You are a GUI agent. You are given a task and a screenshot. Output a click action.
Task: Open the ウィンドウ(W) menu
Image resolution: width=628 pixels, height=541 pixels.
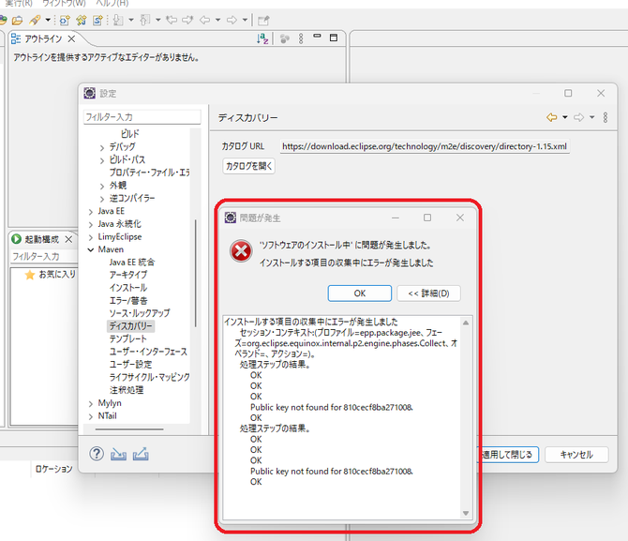tap(64, 3)
